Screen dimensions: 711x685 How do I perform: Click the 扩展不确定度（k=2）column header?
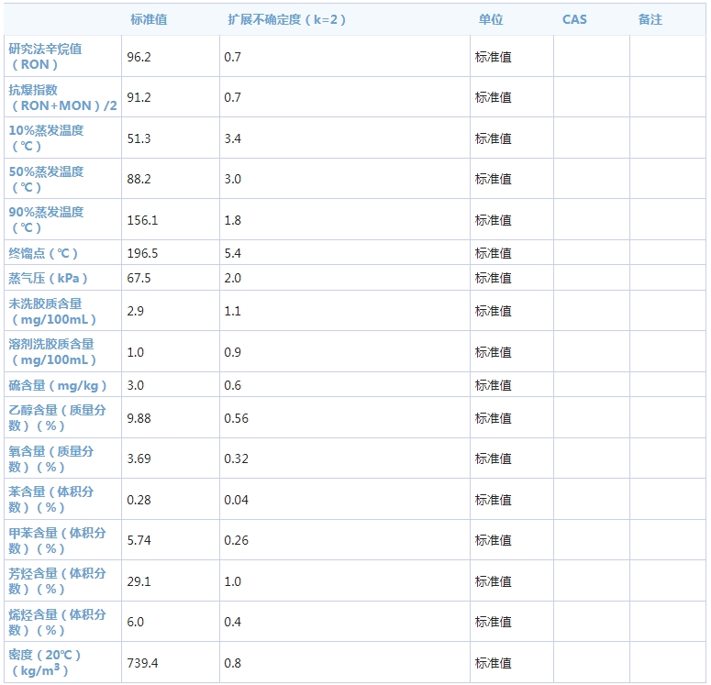(x=286, y=19)
